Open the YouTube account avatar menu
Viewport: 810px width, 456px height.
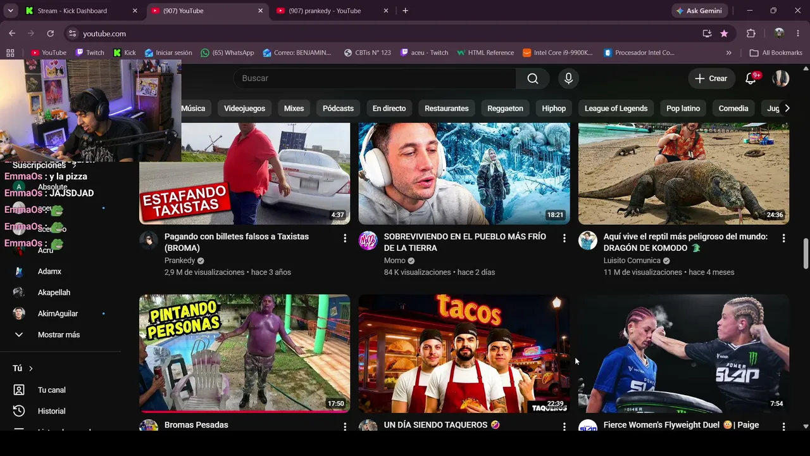(x=781, y=79)
